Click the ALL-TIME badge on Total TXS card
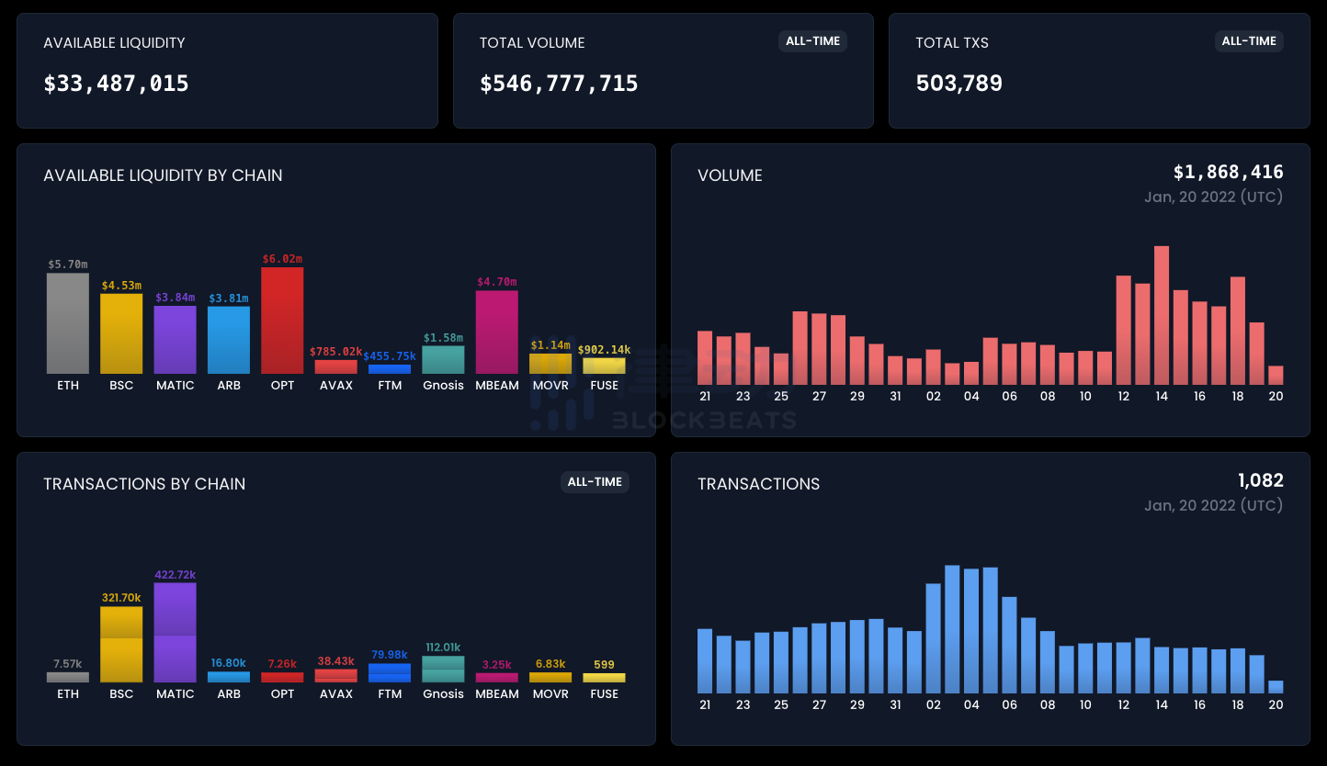The image size is (1327, 766). pyautogui.click(x=1249, y=41)
